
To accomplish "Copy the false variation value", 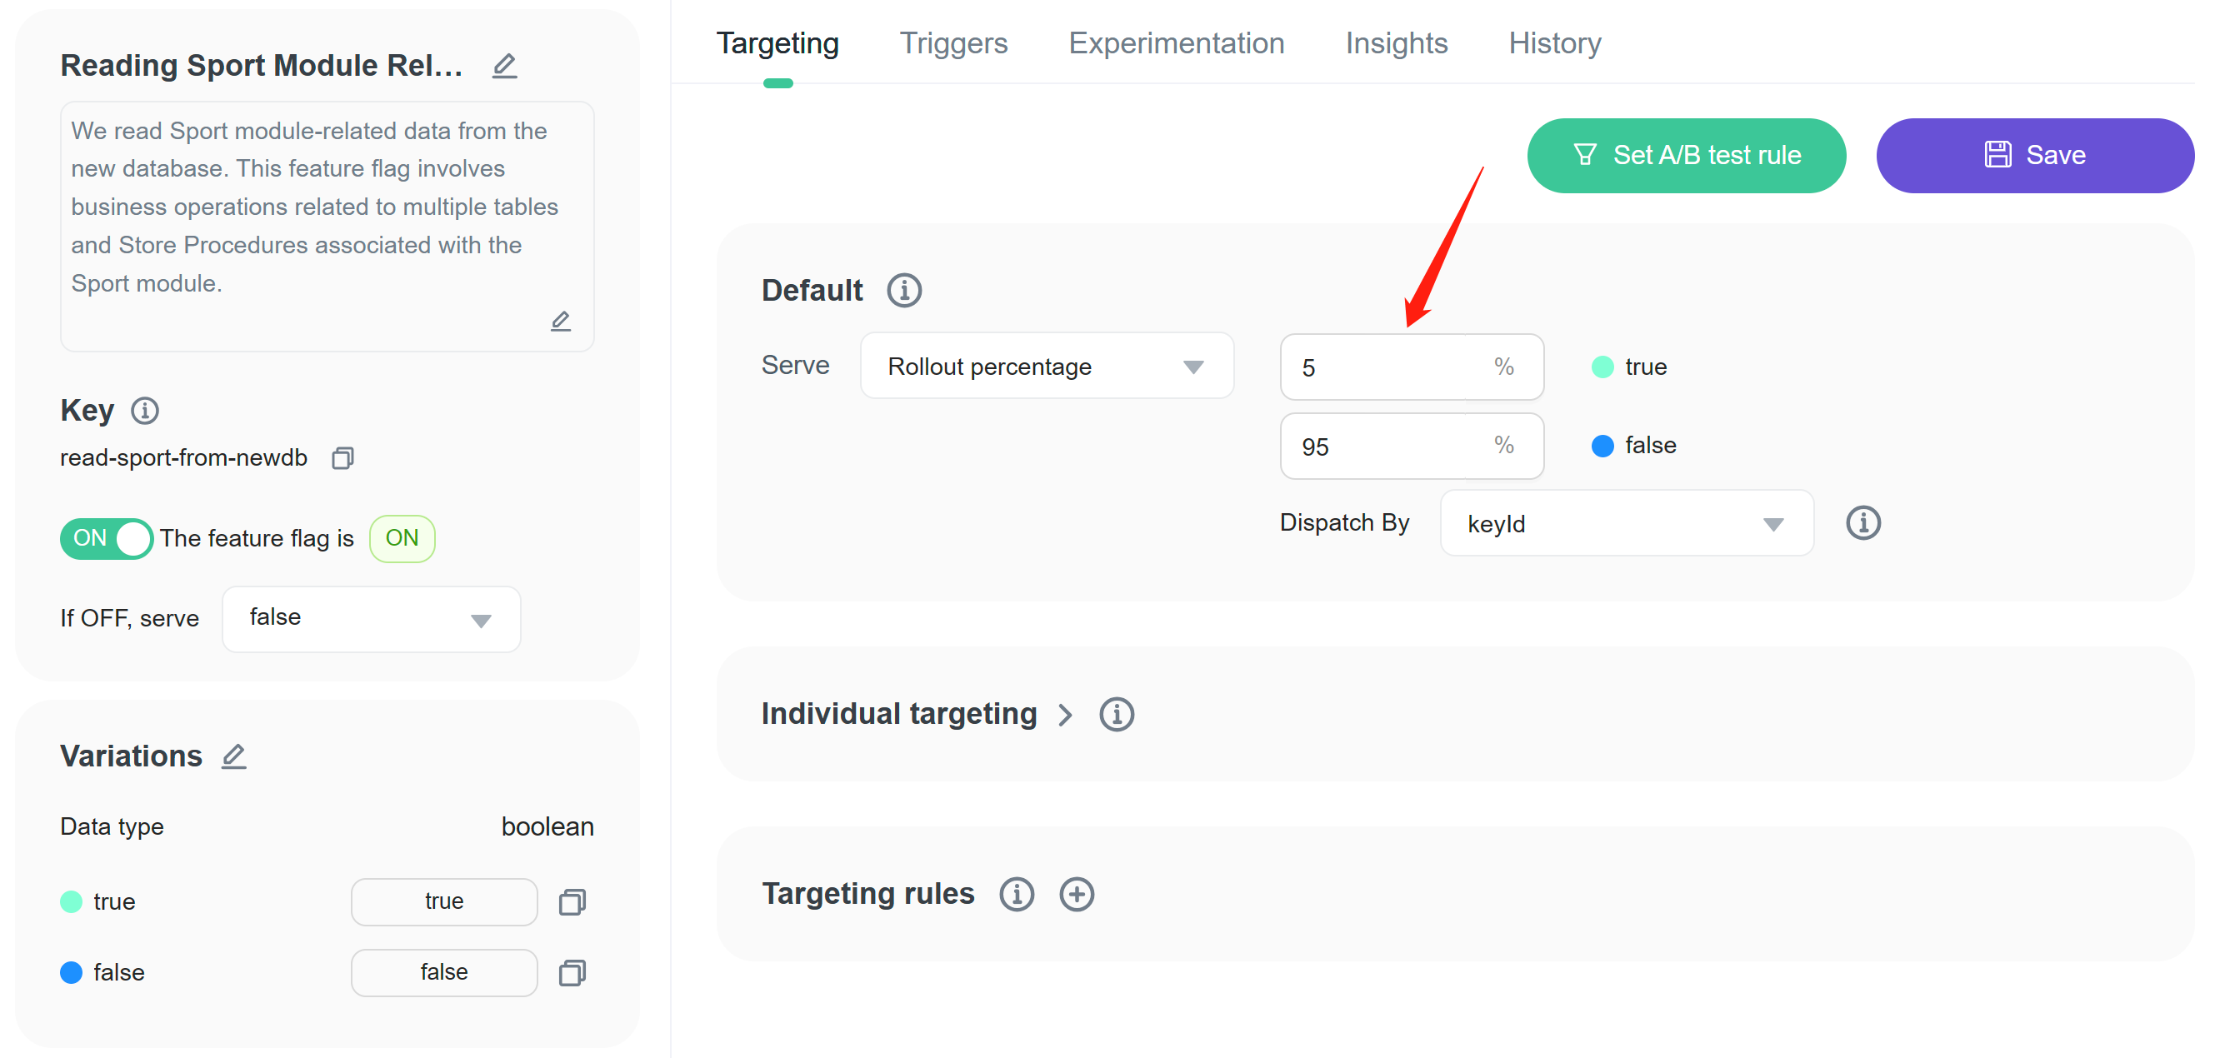I will coord(572,973).
